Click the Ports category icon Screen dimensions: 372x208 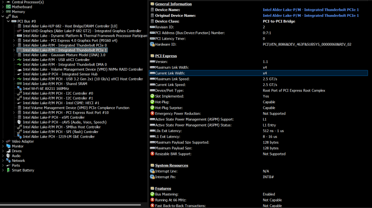coord(8,165)
